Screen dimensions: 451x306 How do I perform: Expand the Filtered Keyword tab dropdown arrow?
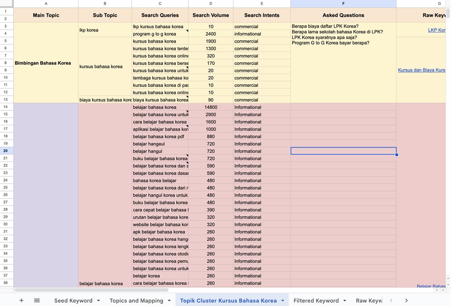point(344,300)
